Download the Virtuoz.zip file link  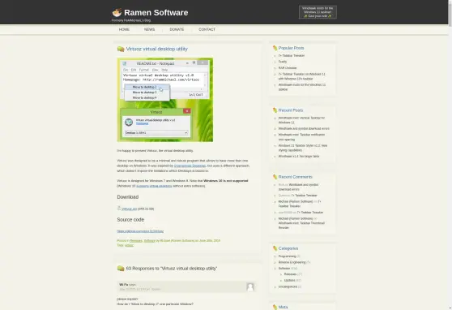(x=129, y=209)
